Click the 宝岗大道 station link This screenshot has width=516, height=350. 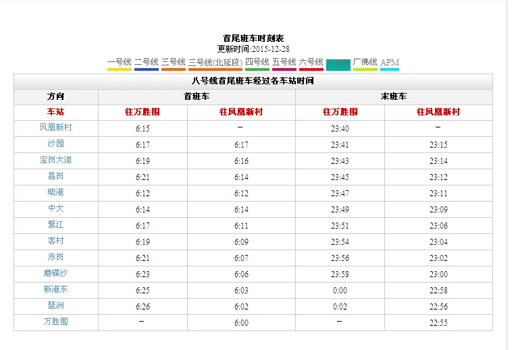tap(55, 160)
